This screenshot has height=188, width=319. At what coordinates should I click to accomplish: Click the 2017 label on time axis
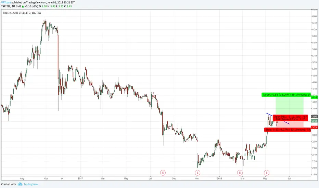pos(80,178)
